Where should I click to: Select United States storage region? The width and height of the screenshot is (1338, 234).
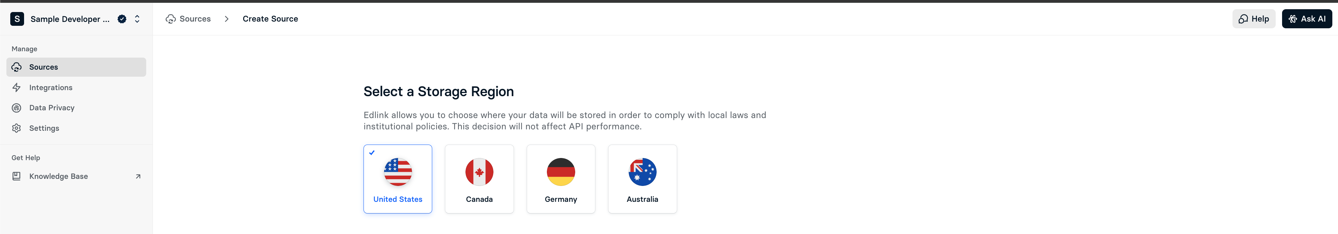(x=398, y=179)
